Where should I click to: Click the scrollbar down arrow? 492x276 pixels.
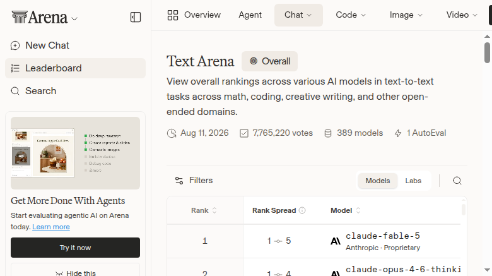487,270
